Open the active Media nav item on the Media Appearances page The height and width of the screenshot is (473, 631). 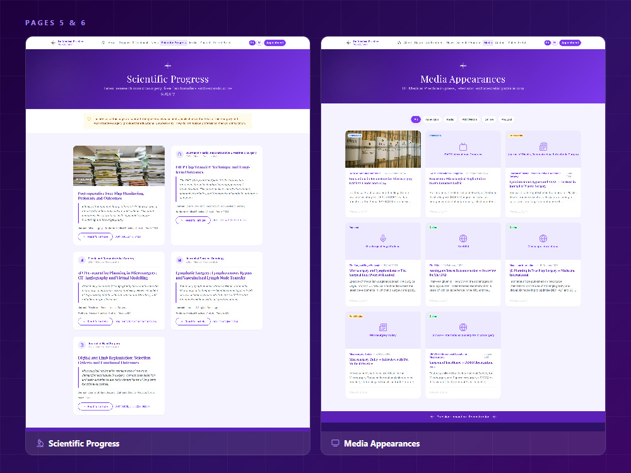488,43
